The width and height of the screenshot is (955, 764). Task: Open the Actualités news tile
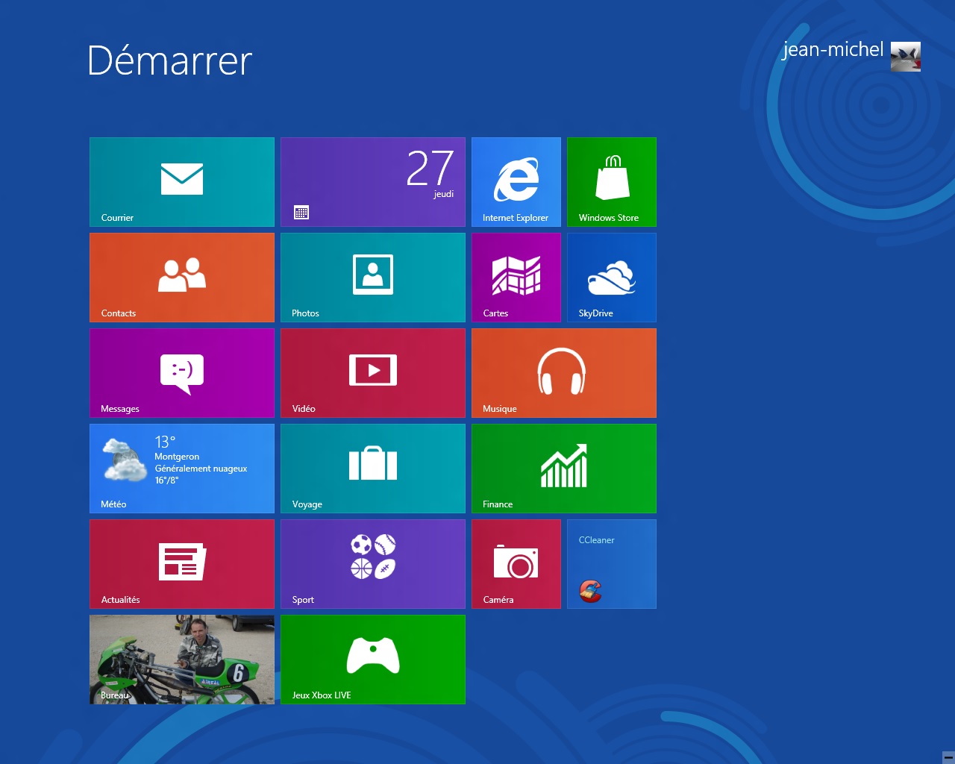tap(182, 564)
